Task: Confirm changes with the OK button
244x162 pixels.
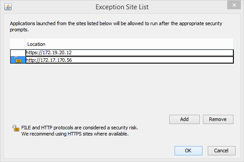Action: coord(188,151)
